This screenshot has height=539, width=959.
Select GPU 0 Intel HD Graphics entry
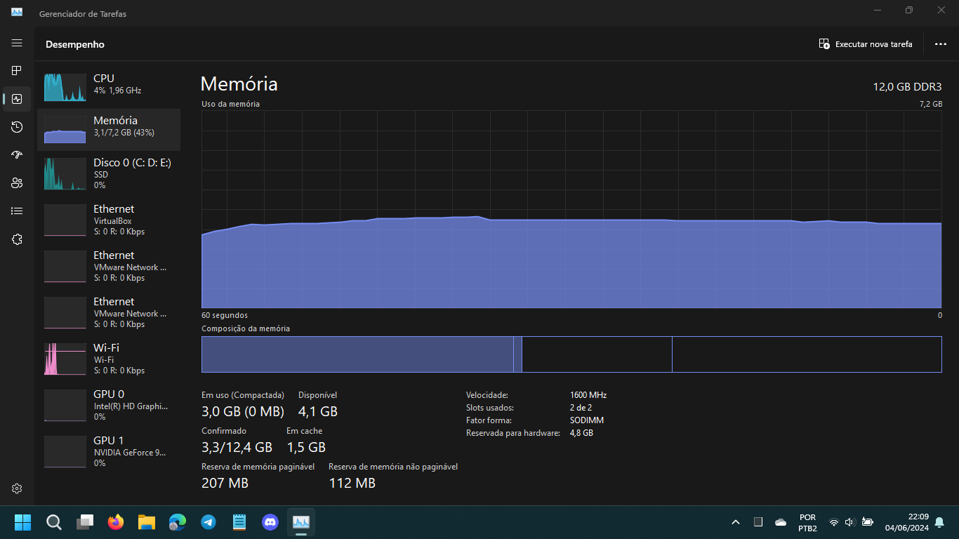click(x=109, y=405)
